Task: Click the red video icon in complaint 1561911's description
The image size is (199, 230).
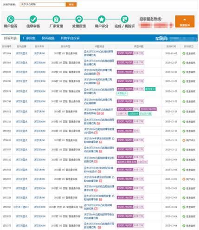Action: (102, 113)
